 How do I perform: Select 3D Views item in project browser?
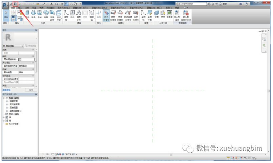coord(14,107)
